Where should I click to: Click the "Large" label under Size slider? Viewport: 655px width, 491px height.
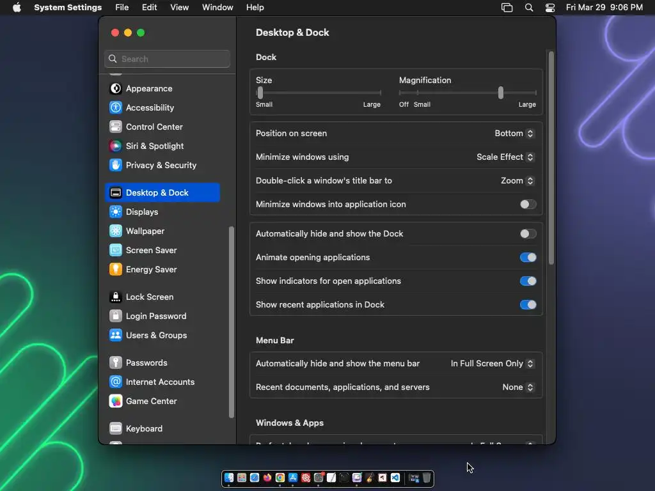[372, 105]
